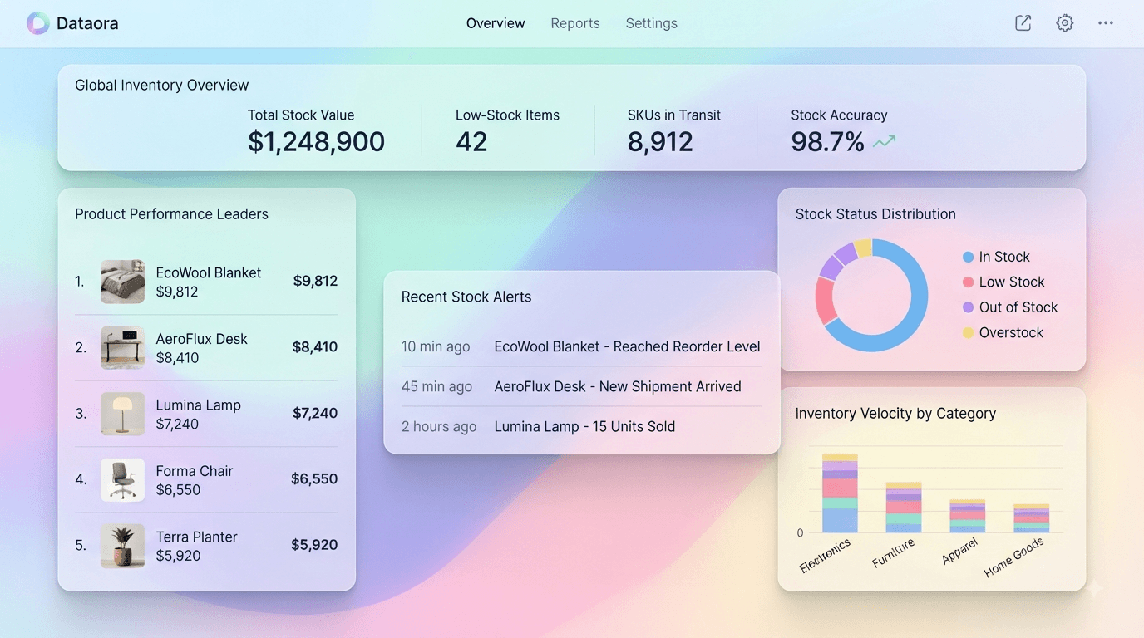Select the Overstock legend dot

click(968, 333)
